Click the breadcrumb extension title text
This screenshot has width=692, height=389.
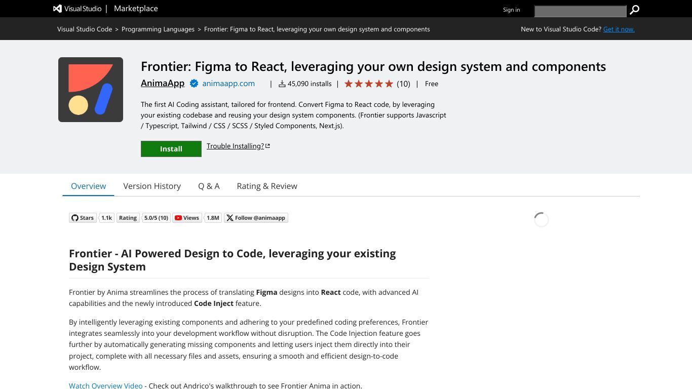[317, 29]
